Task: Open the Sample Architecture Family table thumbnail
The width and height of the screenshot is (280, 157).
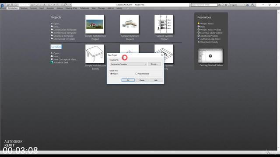Action: (94, 54)
